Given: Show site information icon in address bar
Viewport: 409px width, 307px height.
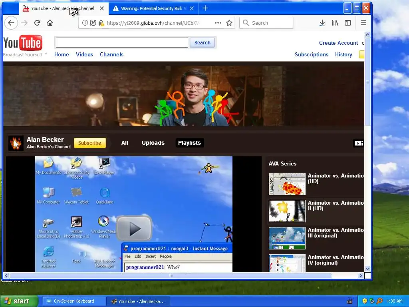Looking at the screenshot, I should coord(85,23).
